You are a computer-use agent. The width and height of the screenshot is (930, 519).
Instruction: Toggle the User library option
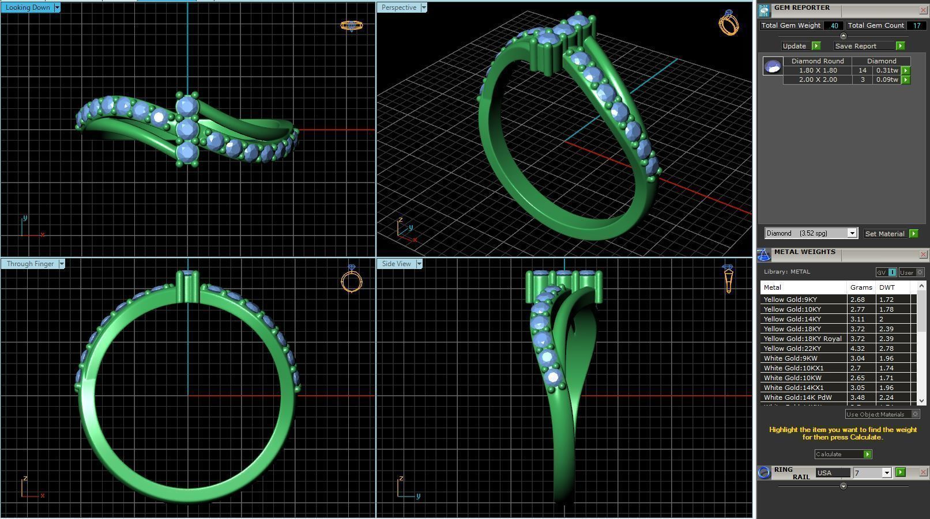pyautogui.click(x=912, y=272)
